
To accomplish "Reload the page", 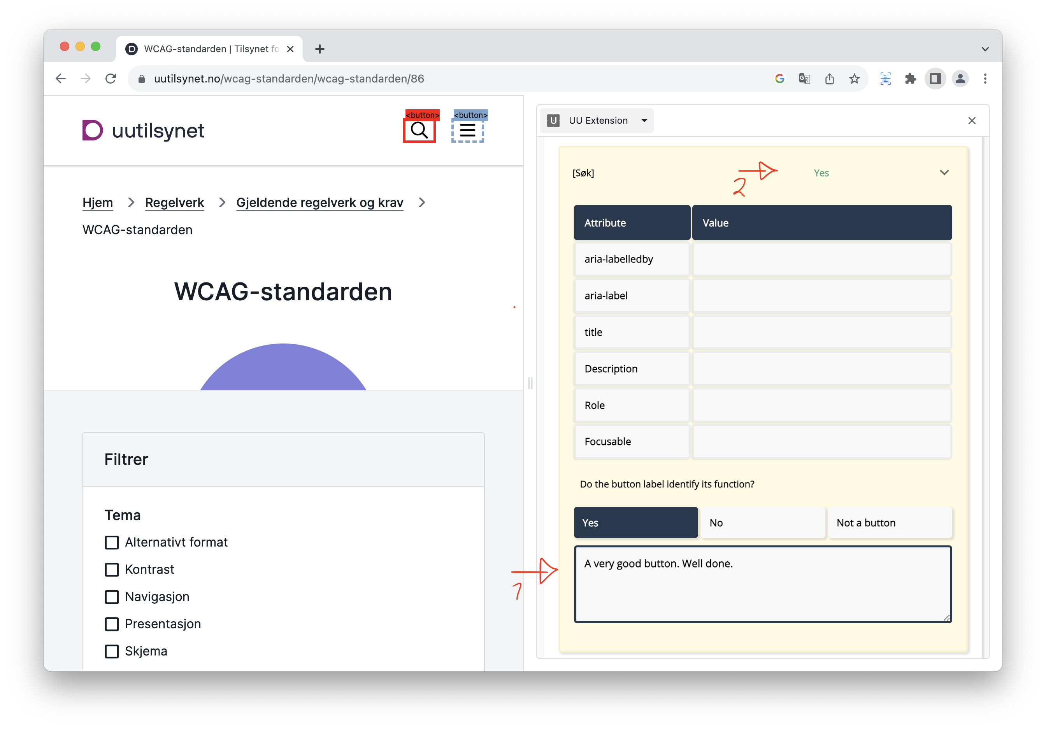I will click(x=111, y=79).
